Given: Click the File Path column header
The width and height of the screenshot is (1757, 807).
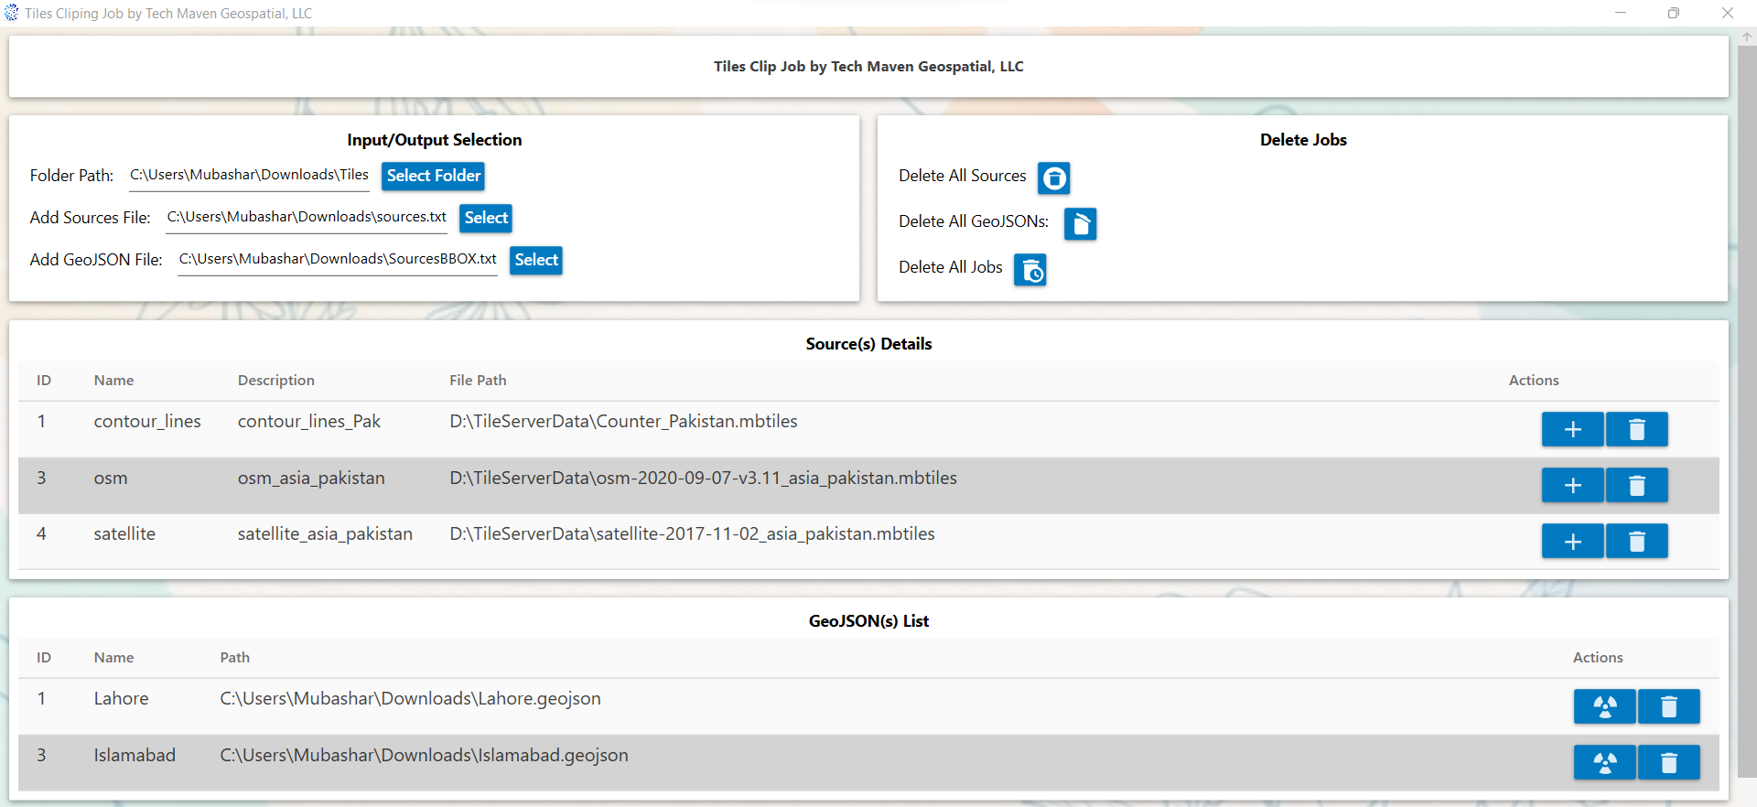Looking at the screenshot, I should [x=478, y=381].
